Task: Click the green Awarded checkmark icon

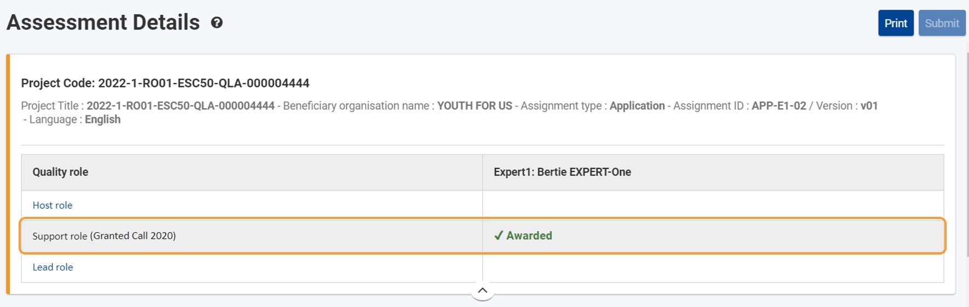Action: (498, 235)
